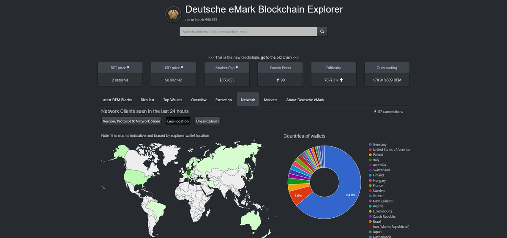This screenshot has height=238, width=507.
Task: Click the Japan legend label
Action: pos(378,232)
